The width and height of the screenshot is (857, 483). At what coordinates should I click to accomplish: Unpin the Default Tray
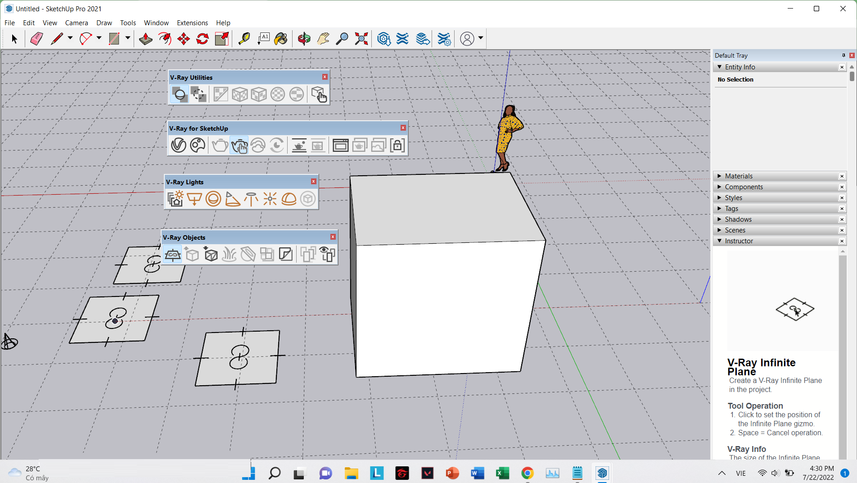pyautogui.click(x=843, y=55)
